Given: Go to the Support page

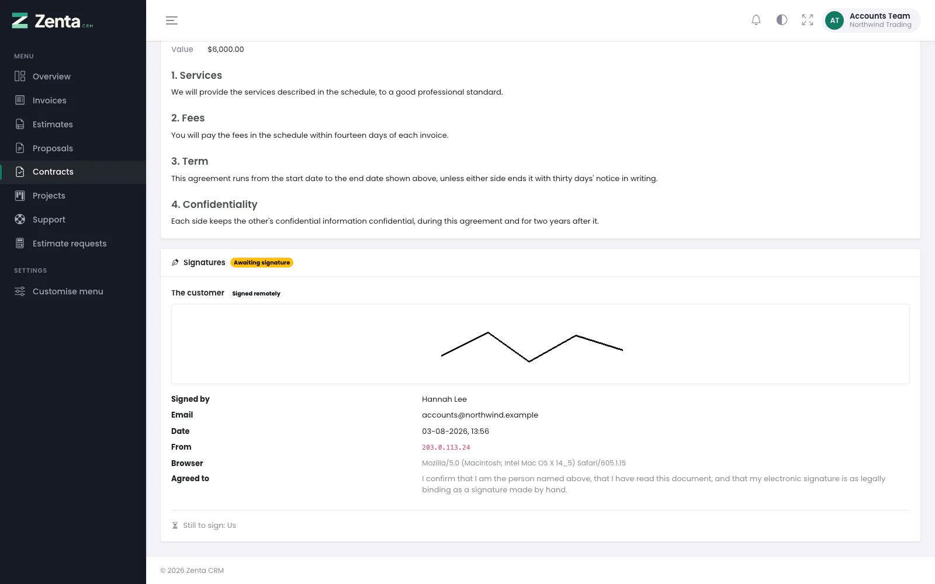Looking at the screenshot, I should (73, 220).
